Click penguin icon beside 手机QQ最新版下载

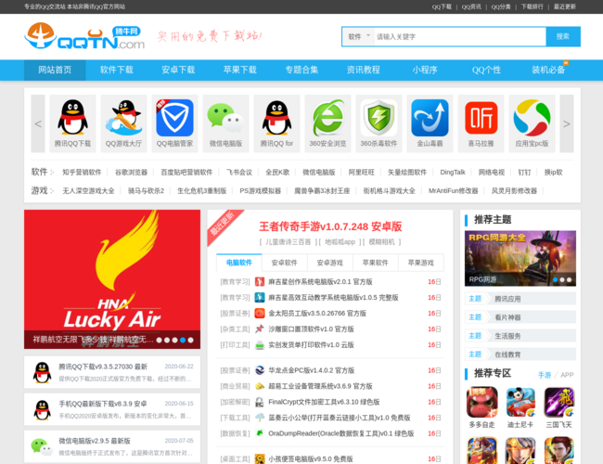tap(42, 410)
